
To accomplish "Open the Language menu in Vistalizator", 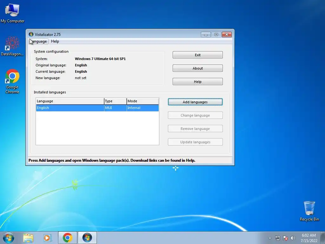I will pos(38,41).
